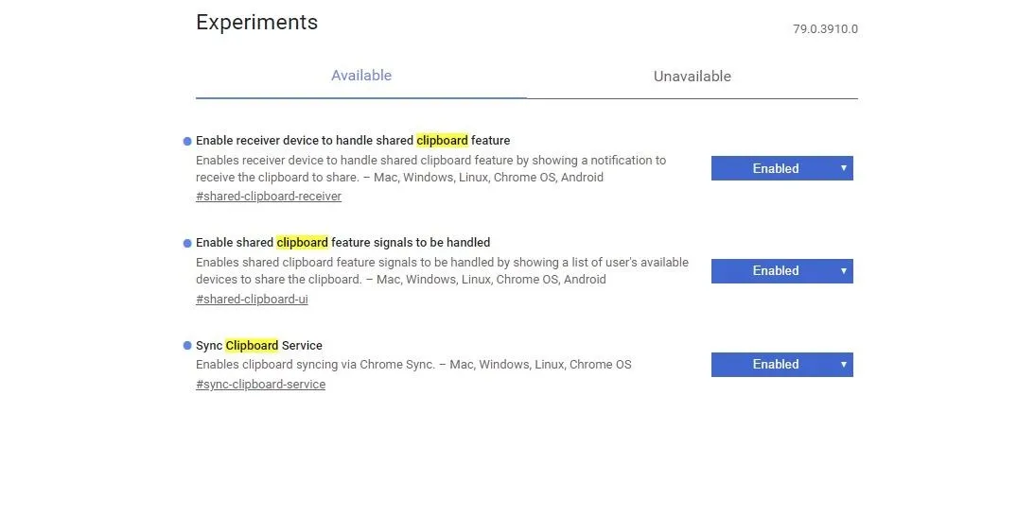Click the version number 79.0.3910.0
1017x515 pixels.
pos(825,29)
